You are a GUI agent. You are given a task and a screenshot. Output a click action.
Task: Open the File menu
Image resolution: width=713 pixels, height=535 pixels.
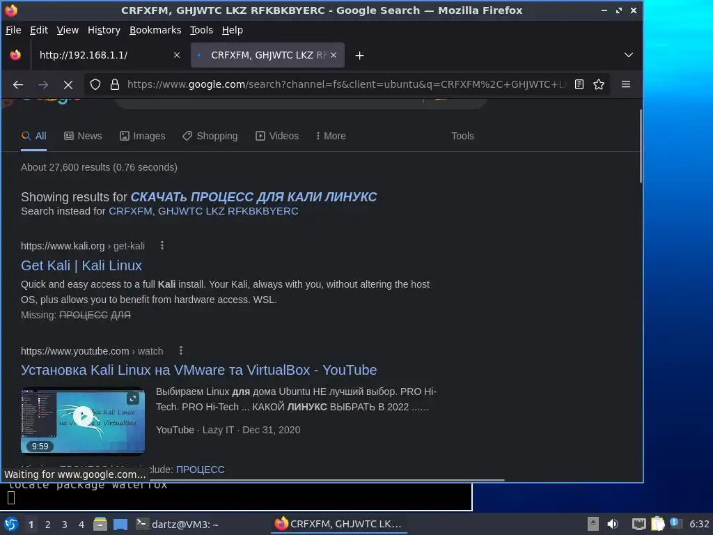13,30
